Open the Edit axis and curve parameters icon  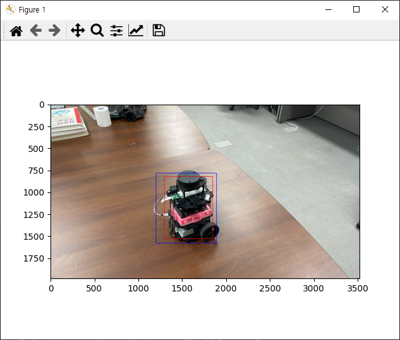click(136, 31)
